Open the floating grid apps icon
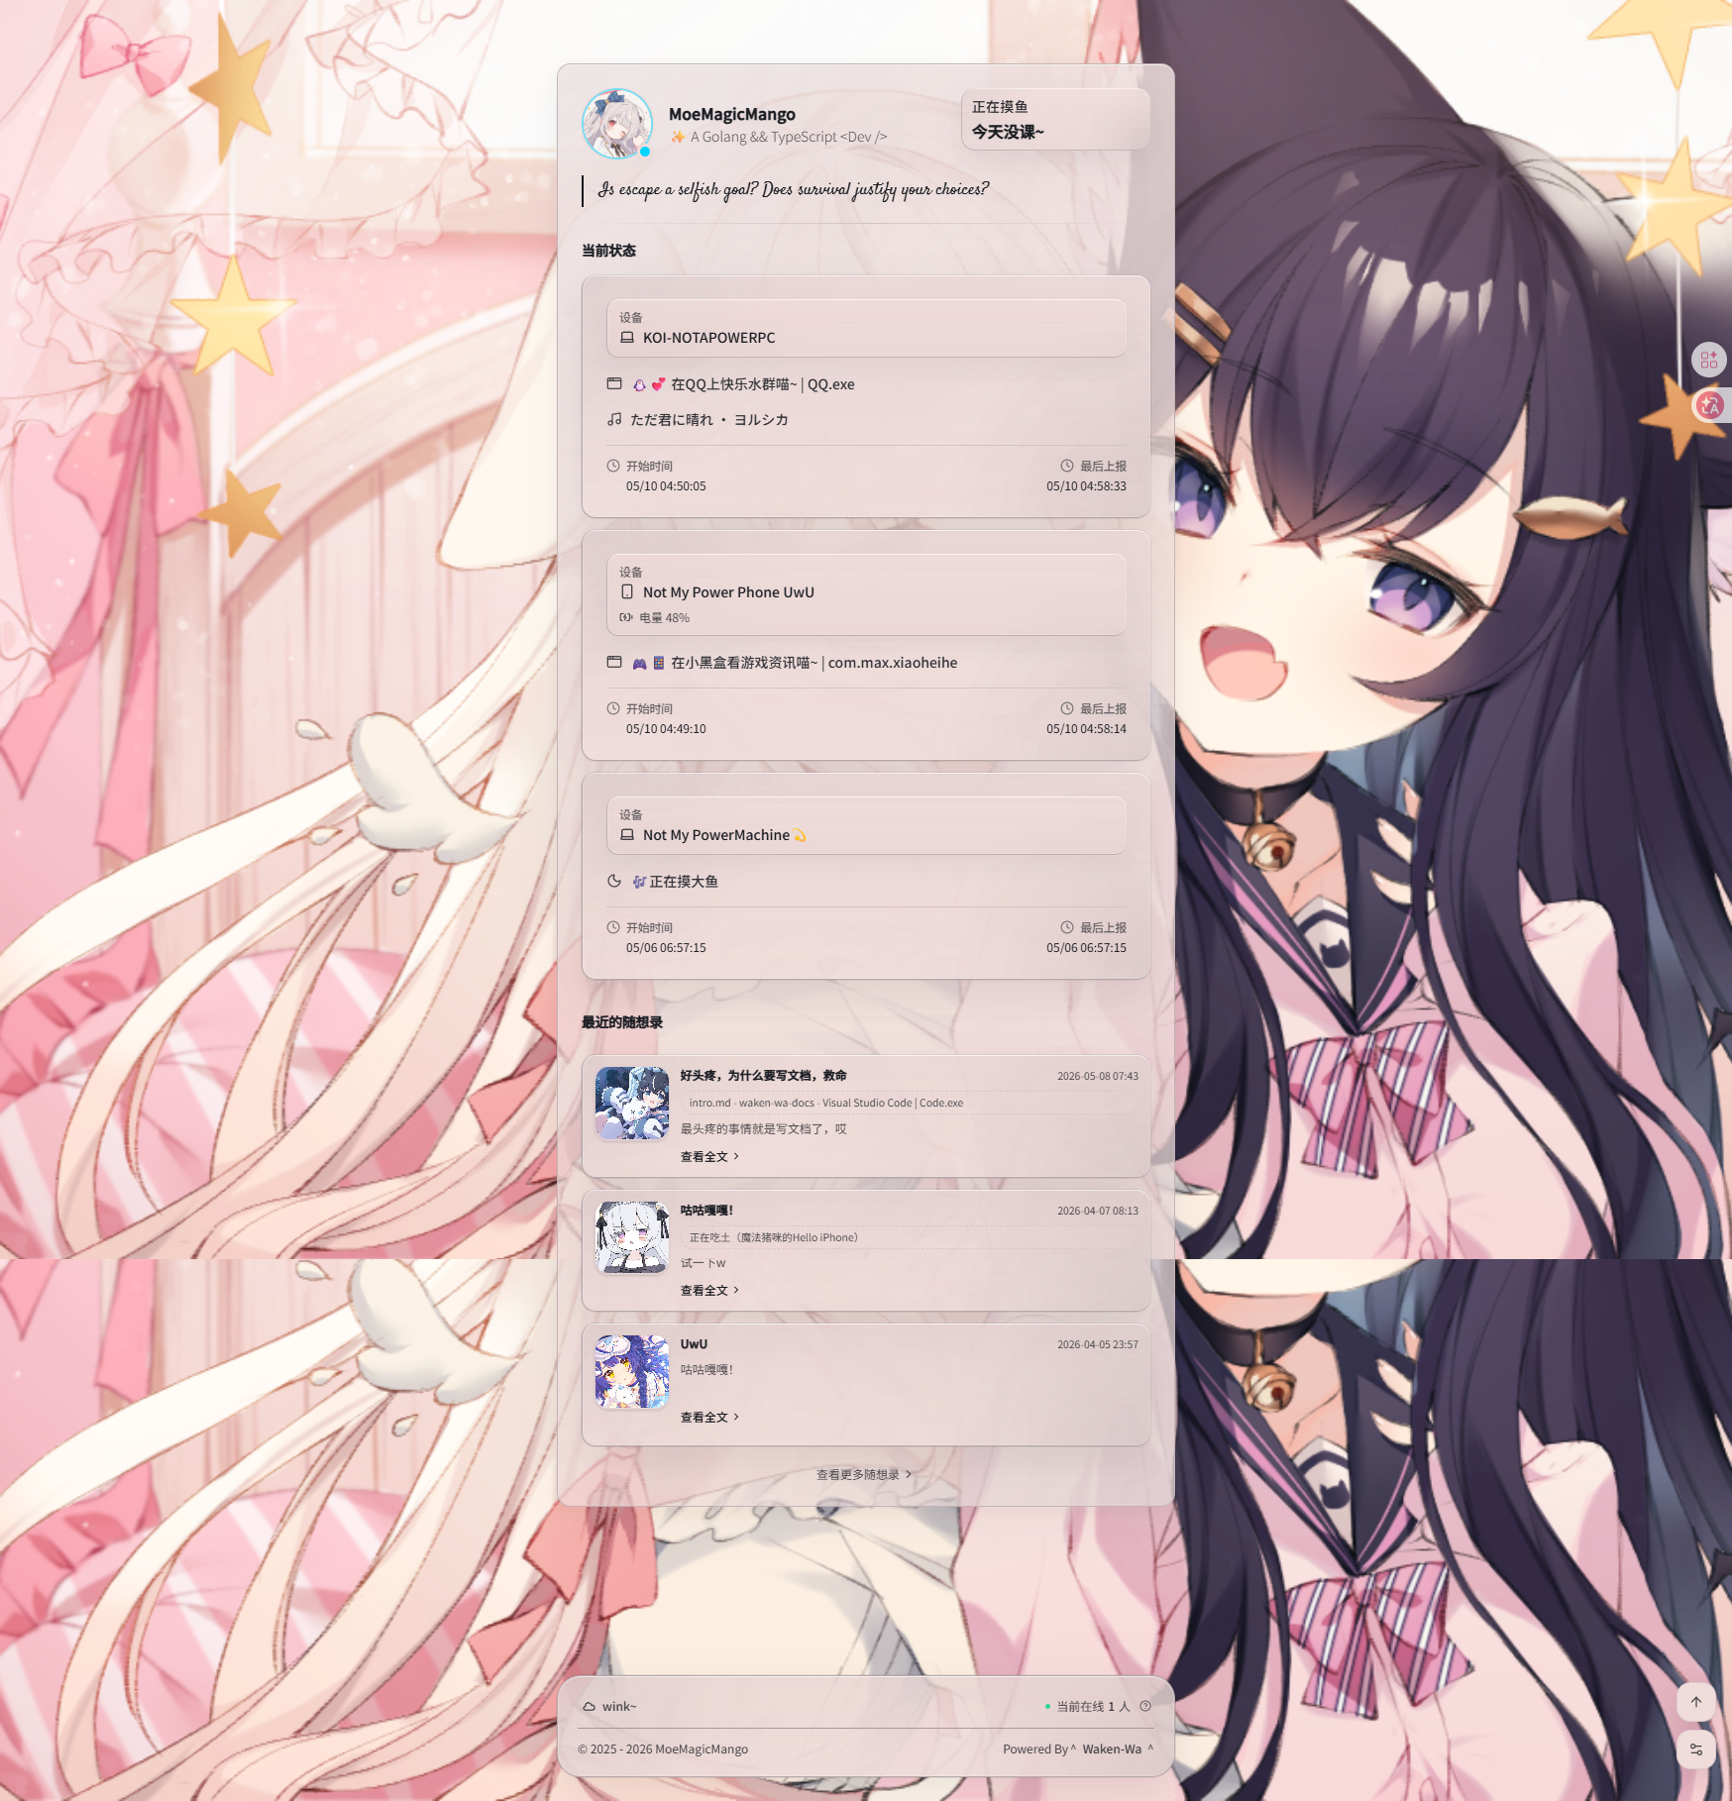The image size is (1732, 1801). 1709,360
